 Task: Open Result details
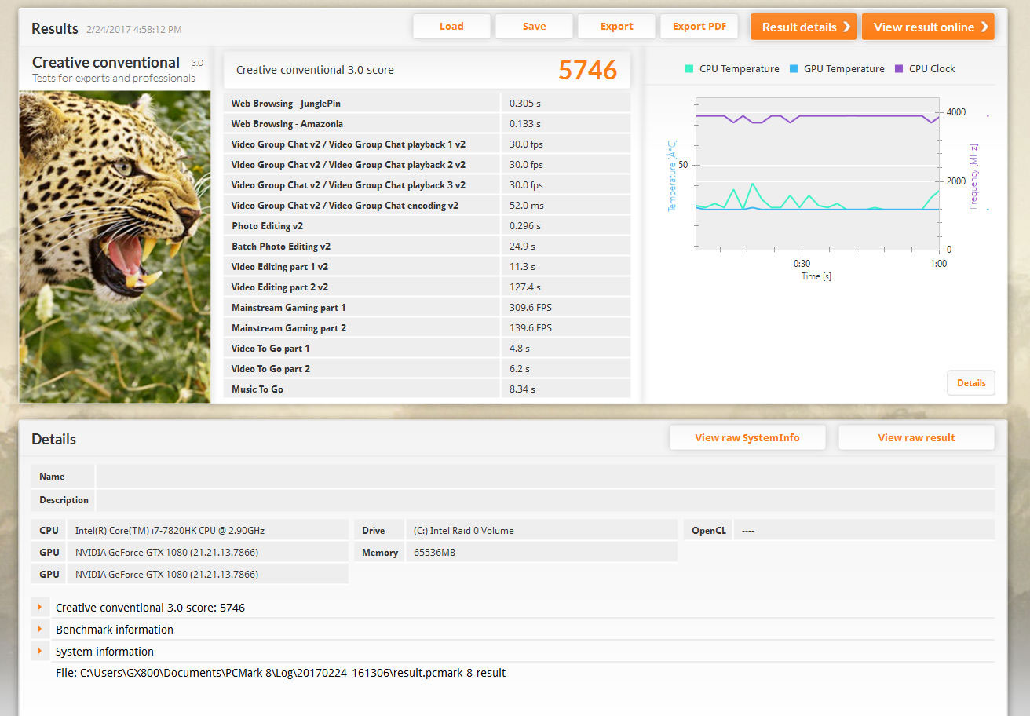click(x=803, y=27)
